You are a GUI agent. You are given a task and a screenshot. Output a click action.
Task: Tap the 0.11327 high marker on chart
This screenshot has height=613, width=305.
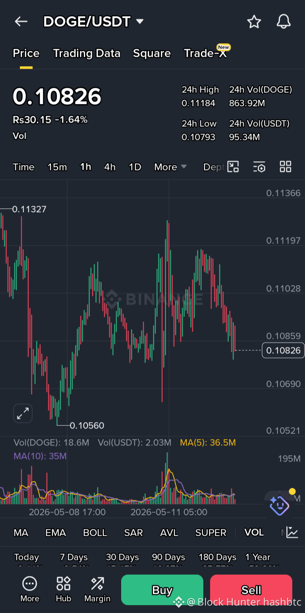(x=29, y=209)
